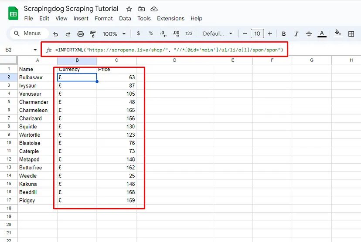Star the Scrapingdog Scraping Tutorial document
Viewport: 361px width, 242px height.
[x=129, y=9]
